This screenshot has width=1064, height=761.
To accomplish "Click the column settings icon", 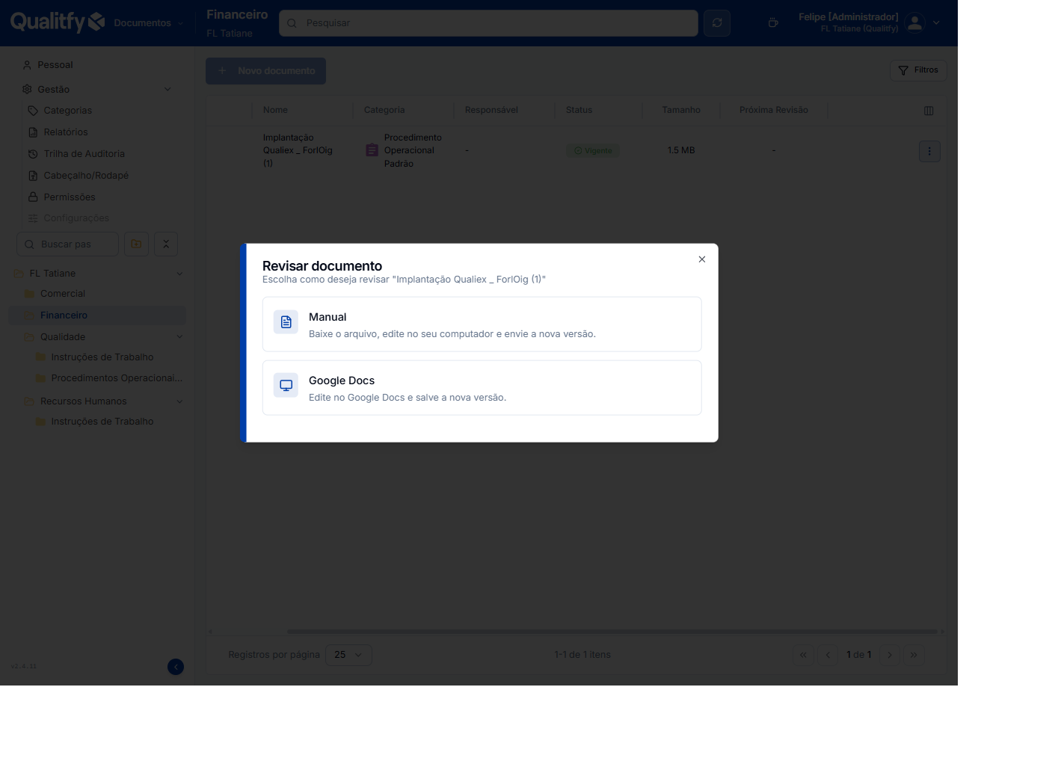I will click(929, 111).
